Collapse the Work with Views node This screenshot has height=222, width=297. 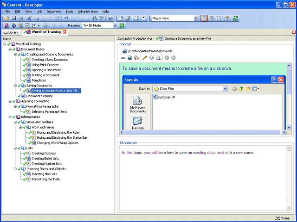(x=20, y=127)
